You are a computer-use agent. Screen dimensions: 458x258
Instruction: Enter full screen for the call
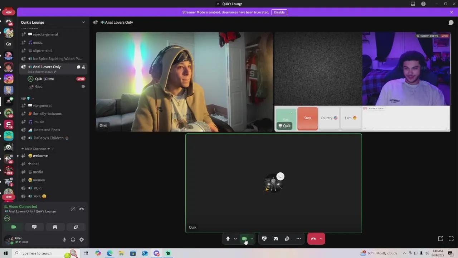[x=451, y=239]
